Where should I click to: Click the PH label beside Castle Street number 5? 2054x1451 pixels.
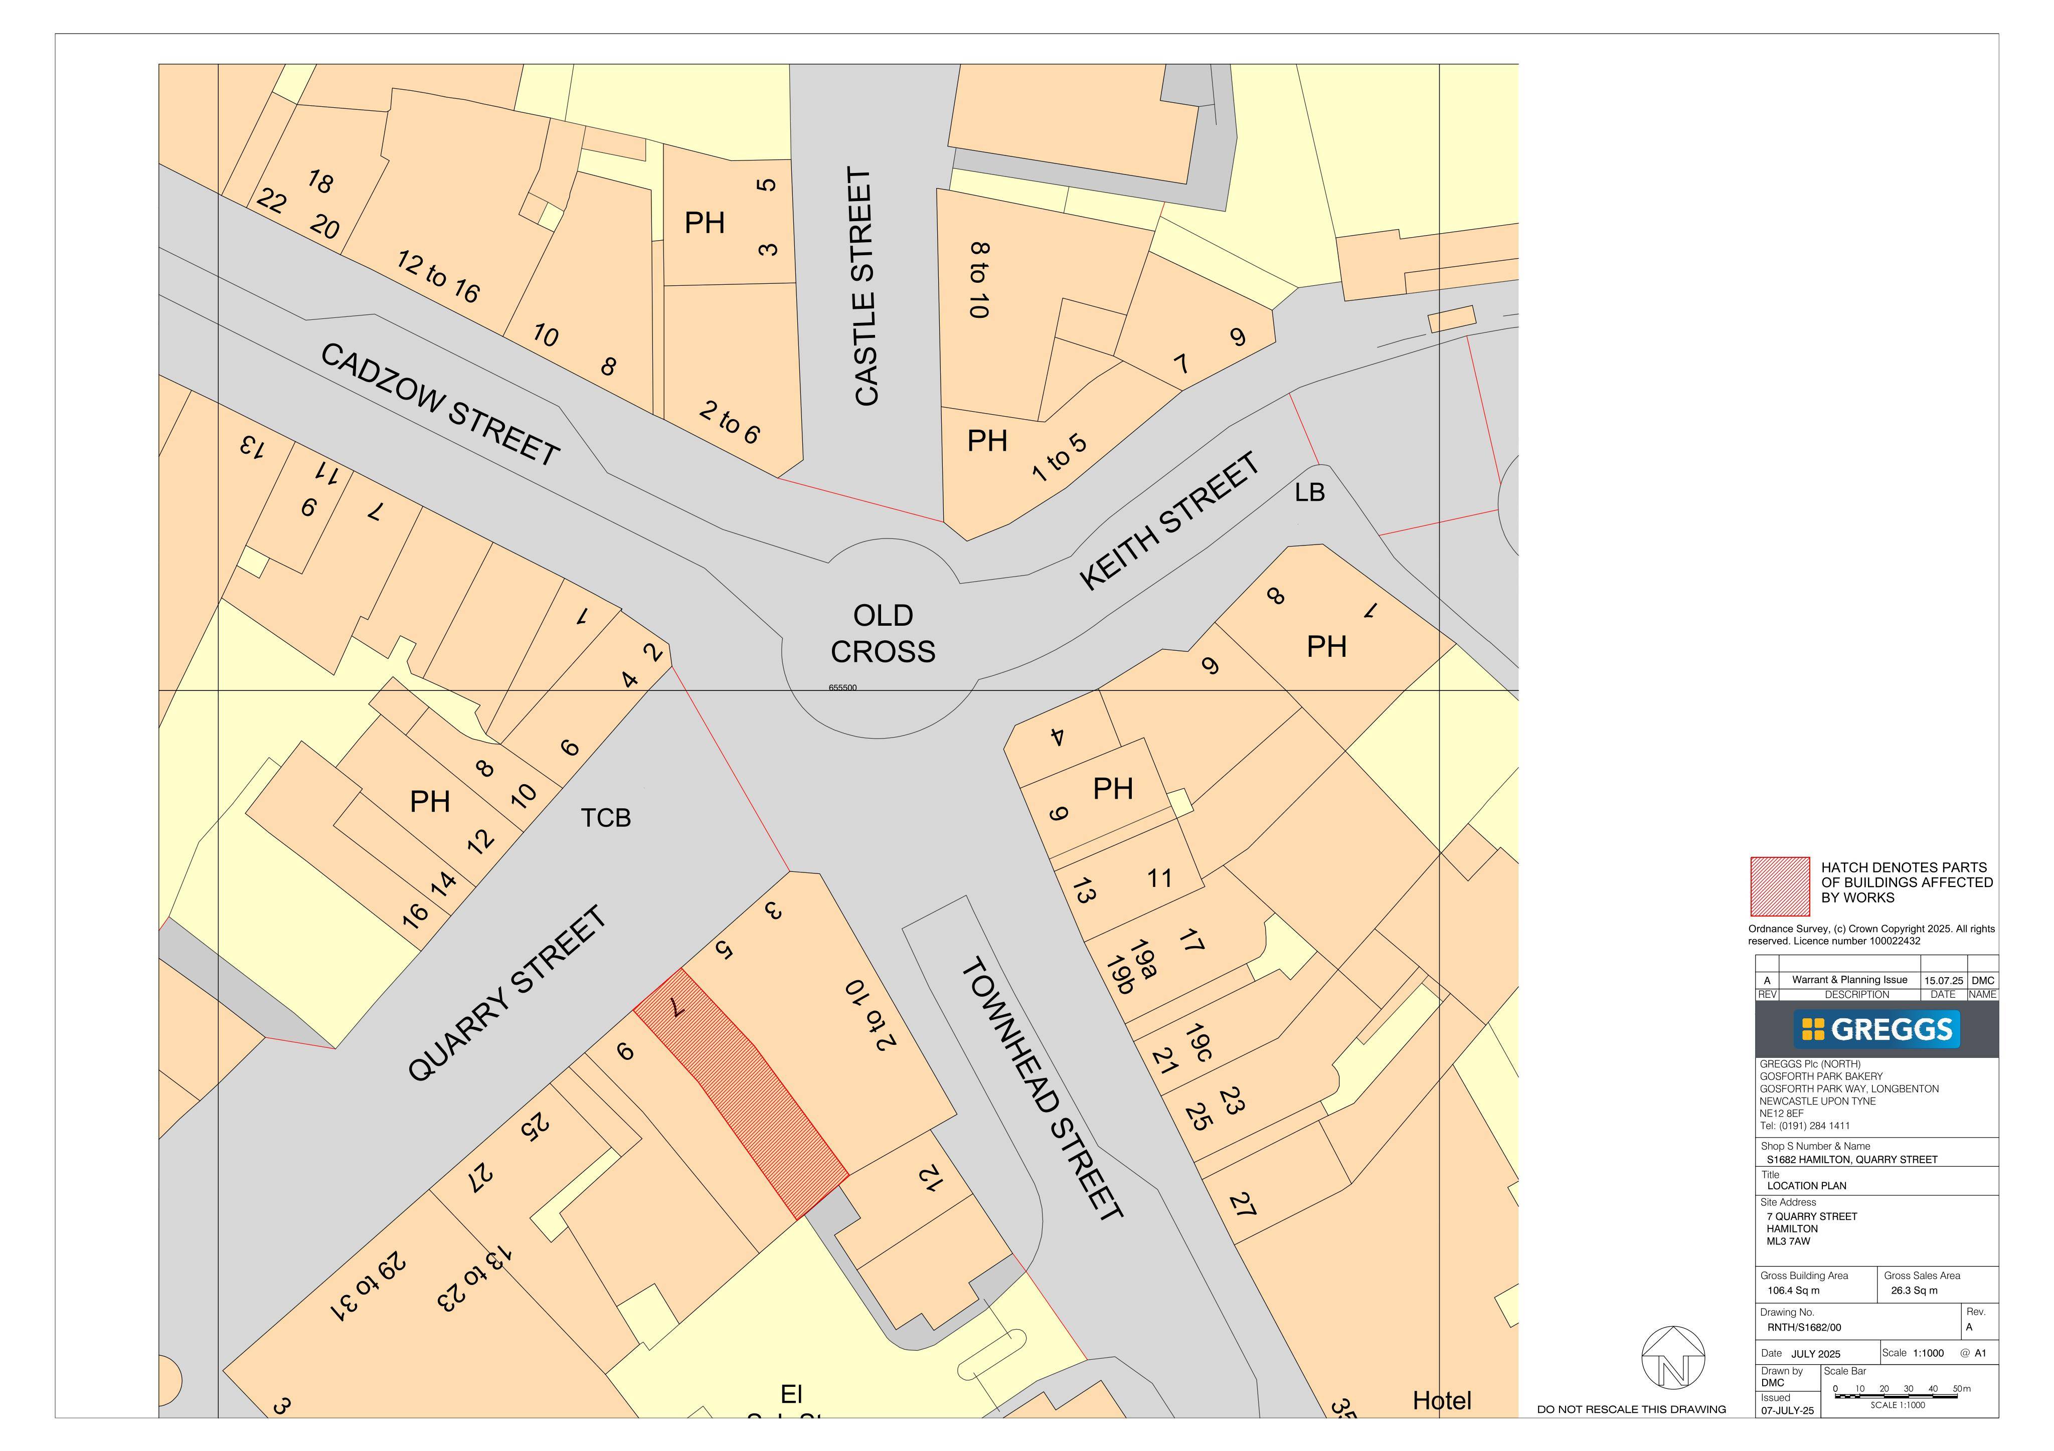tap(704, 223)
